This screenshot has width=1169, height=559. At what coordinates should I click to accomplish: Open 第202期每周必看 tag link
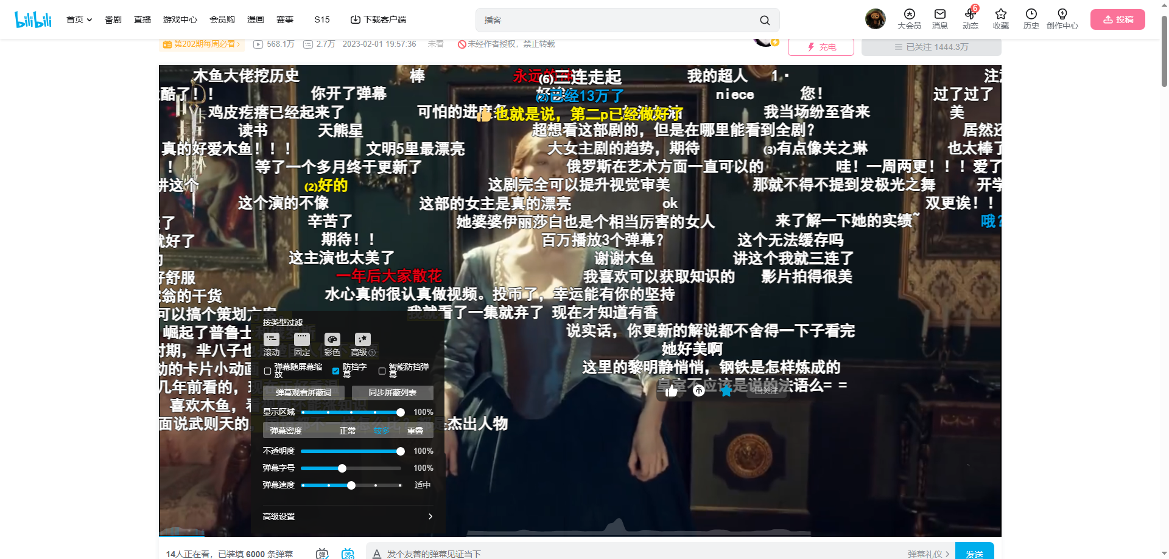coord(202,44)
